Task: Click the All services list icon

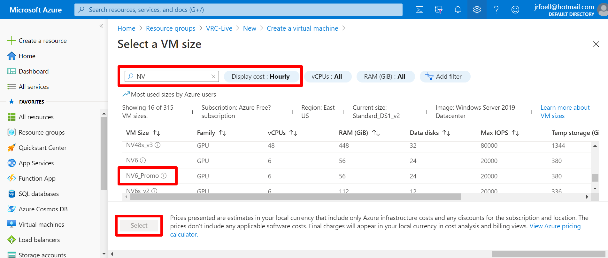Action: point(12,87)
